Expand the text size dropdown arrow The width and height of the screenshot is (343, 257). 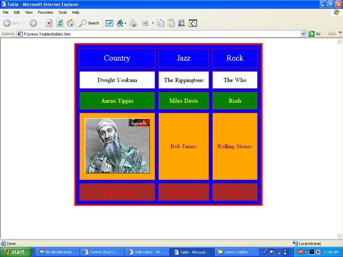(125, 23)
